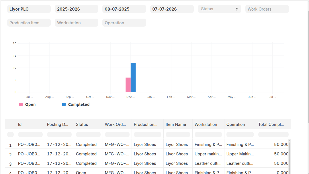Focus the Operation filter field at top
Screen dimensions: 309x174
point(124,23)
